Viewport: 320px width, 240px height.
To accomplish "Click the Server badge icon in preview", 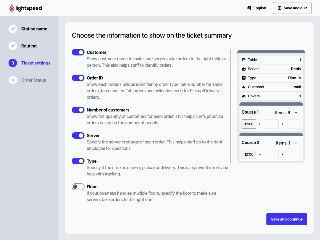I will [243, 69].
